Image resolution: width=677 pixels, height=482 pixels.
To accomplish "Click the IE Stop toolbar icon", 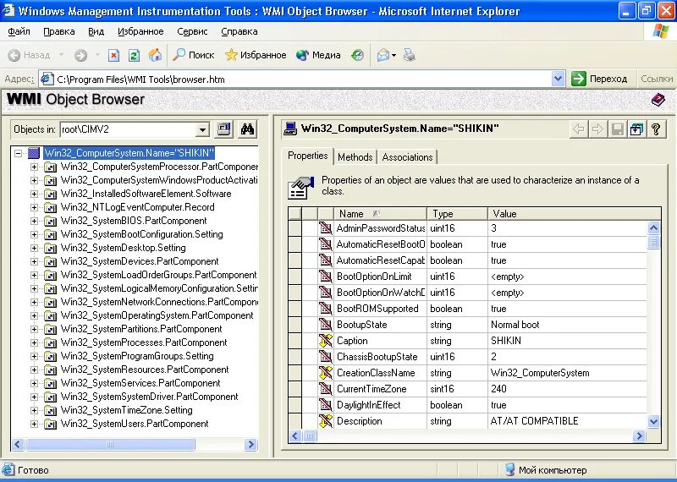I will 113,55.
